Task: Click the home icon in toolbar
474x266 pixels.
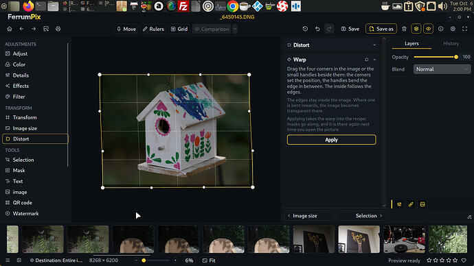Action: 10,29
